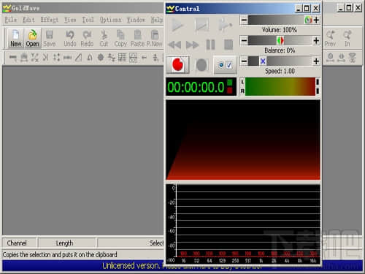Viewport: 365px width, 274px height.
Task: Click the Speed slider X handle
Action: tap(263, 61)
